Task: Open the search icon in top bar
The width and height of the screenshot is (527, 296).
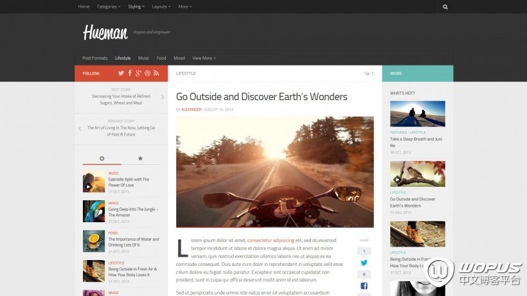Action: [x=445, y=6]
